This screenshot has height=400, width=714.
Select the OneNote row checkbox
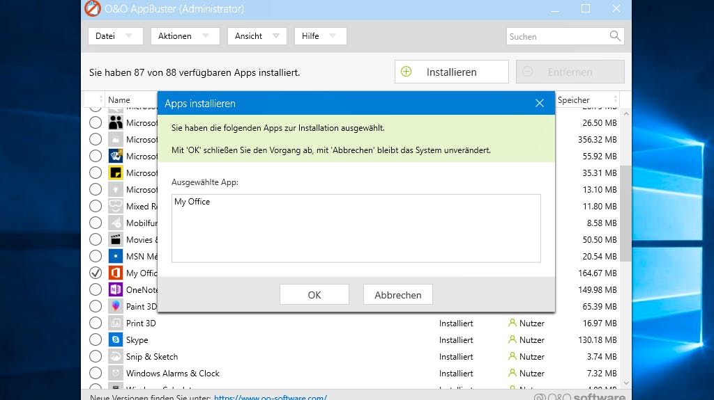[x=96, y=289]
